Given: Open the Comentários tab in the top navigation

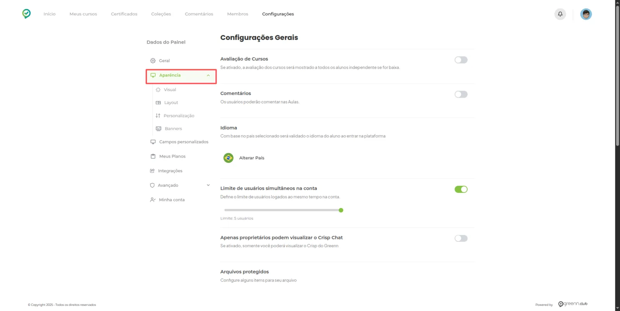Looking at the screenshot, I should (199, 14).
